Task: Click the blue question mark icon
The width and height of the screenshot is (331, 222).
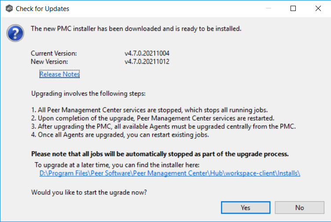Action: coord(14,32)
